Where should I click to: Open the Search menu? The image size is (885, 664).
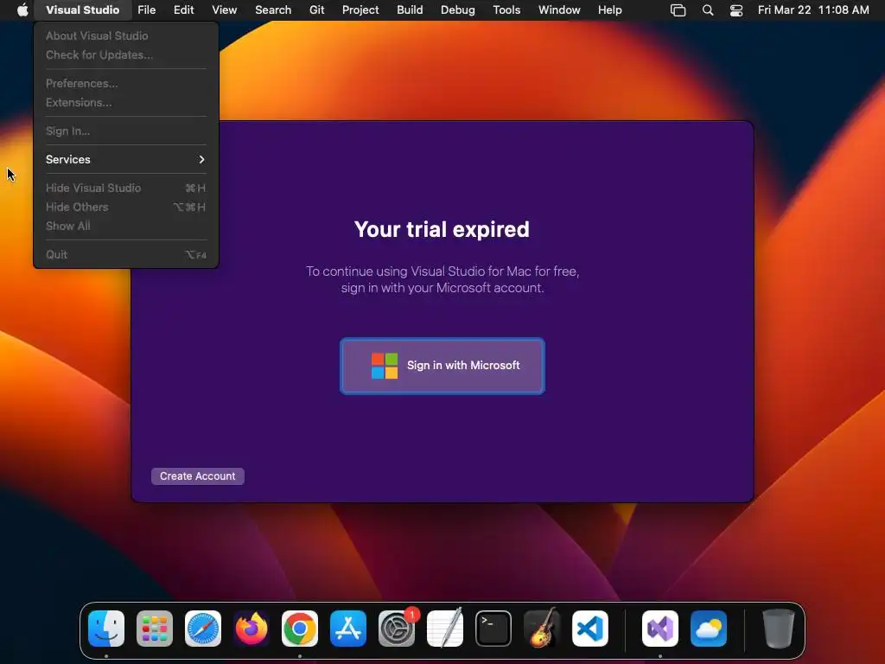(273, 10)
